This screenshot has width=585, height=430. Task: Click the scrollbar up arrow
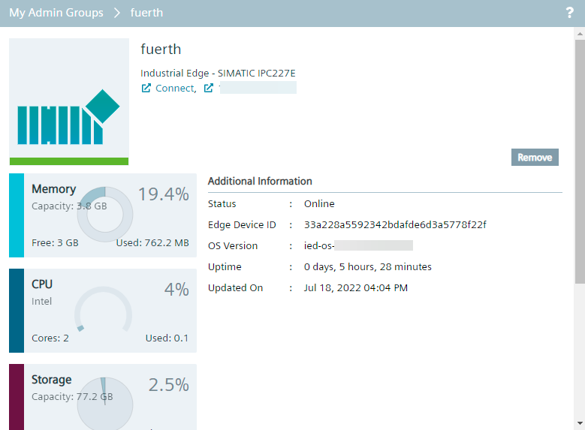click(x=579, y=34)
